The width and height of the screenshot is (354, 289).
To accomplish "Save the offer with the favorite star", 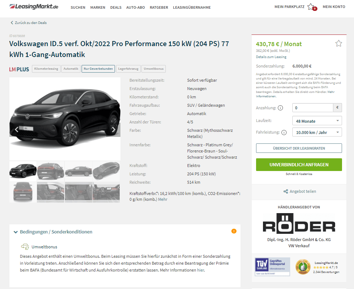I will point(338,43).
